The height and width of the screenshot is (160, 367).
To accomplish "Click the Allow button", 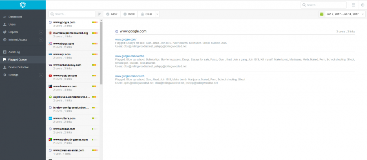I will pyautogui.click(x=112, y=14).
